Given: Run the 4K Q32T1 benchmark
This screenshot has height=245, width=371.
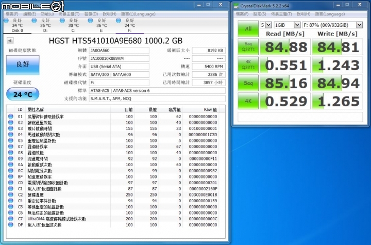Looking at the screenshot, I should coord(248,64).
